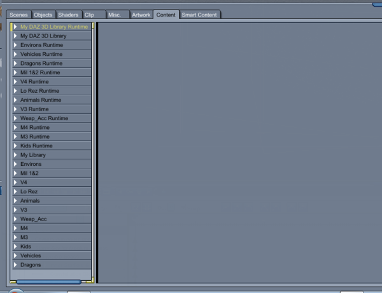Select the V3 library entry
Image resolution: width=382 pixels, height=293 pixels.
point(52,210)
